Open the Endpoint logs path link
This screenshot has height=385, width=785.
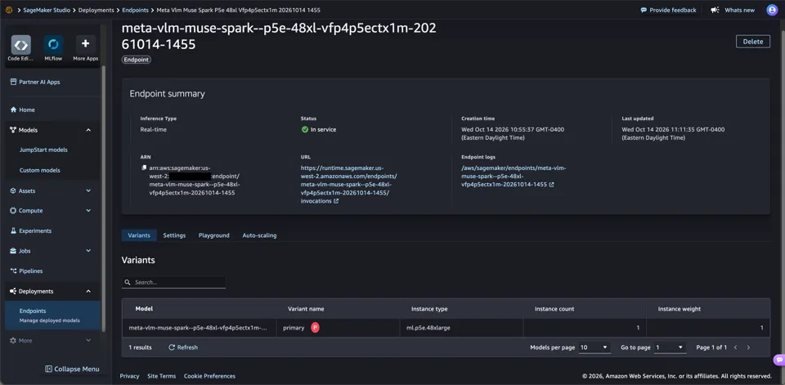click(514, 177)
